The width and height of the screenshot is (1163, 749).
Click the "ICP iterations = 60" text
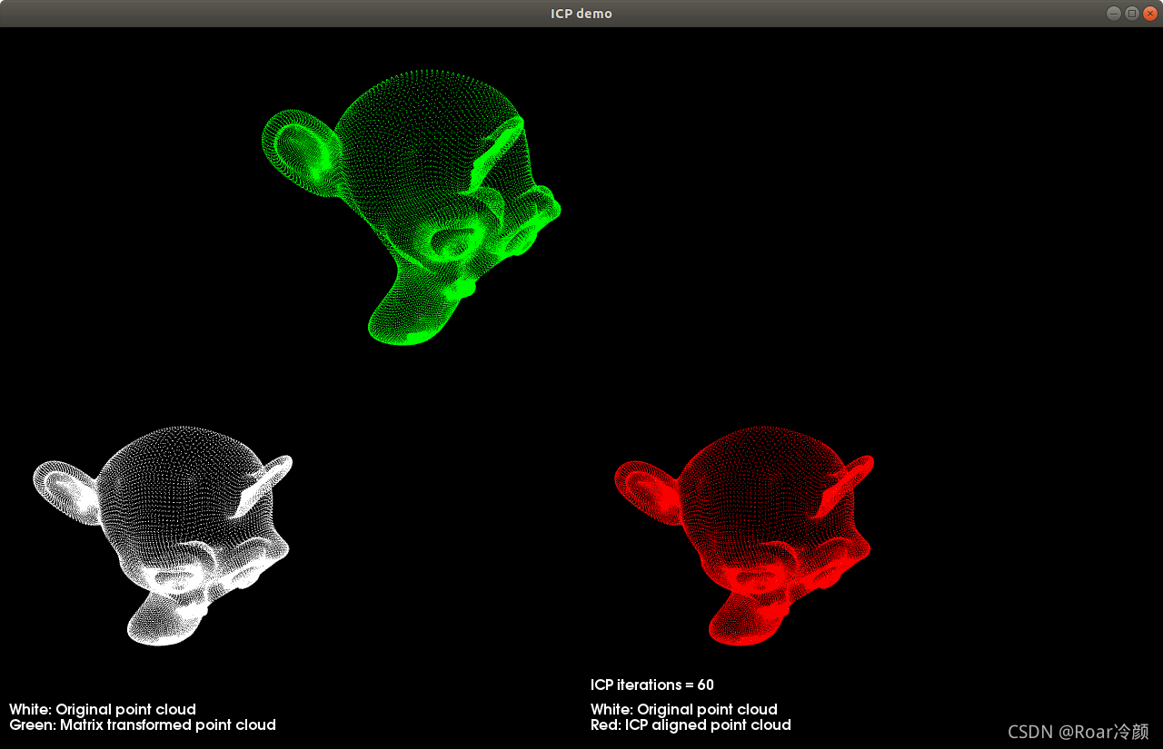652,685
